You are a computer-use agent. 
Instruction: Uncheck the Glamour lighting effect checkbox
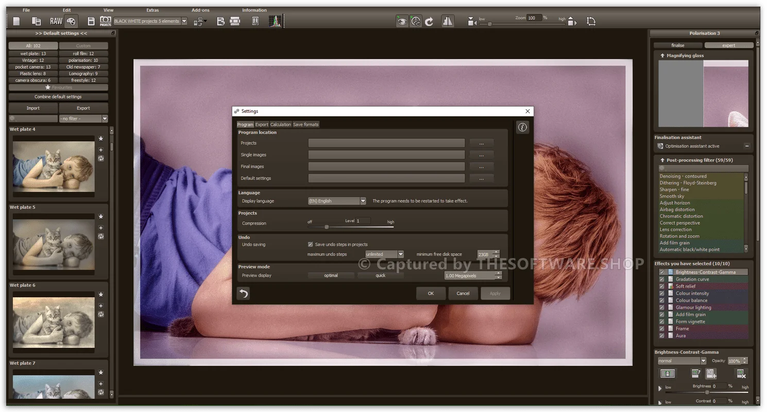click(x=662, y=307)
